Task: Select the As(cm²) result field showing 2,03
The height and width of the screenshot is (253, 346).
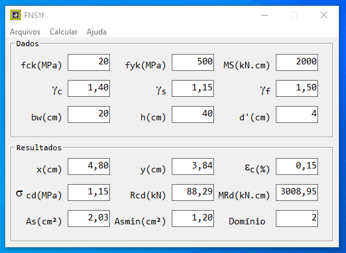Action: click(88, 219)
